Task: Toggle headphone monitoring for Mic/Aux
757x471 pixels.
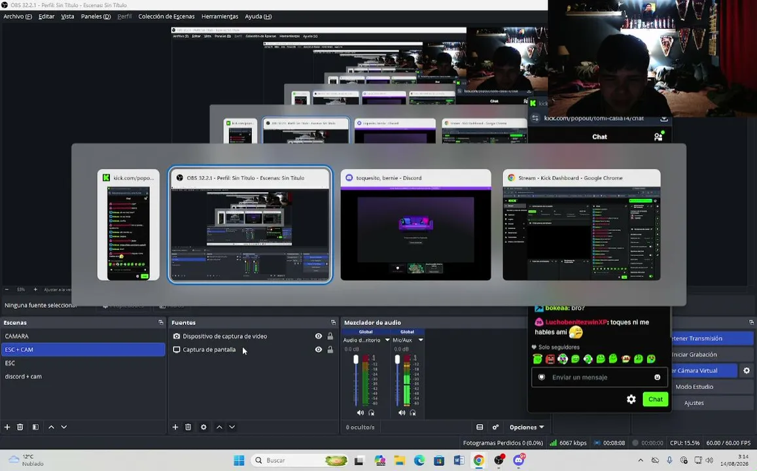Action: [x=413, y=413]
